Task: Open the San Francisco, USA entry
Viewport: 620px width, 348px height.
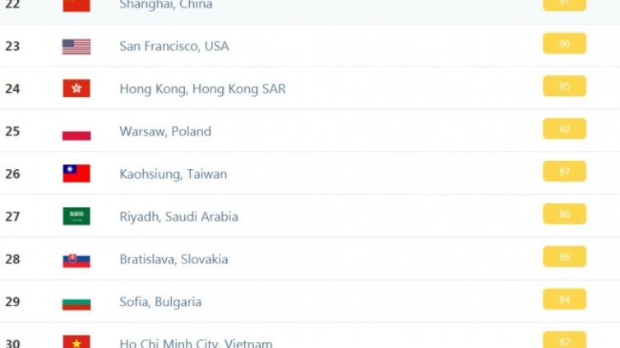Action: click(174, 46)
